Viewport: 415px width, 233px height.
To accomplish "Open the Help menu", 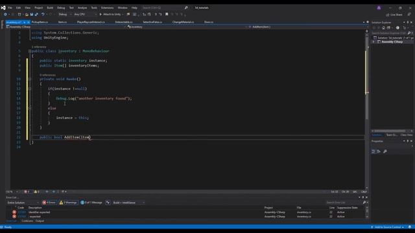I will tap(134, 8).
